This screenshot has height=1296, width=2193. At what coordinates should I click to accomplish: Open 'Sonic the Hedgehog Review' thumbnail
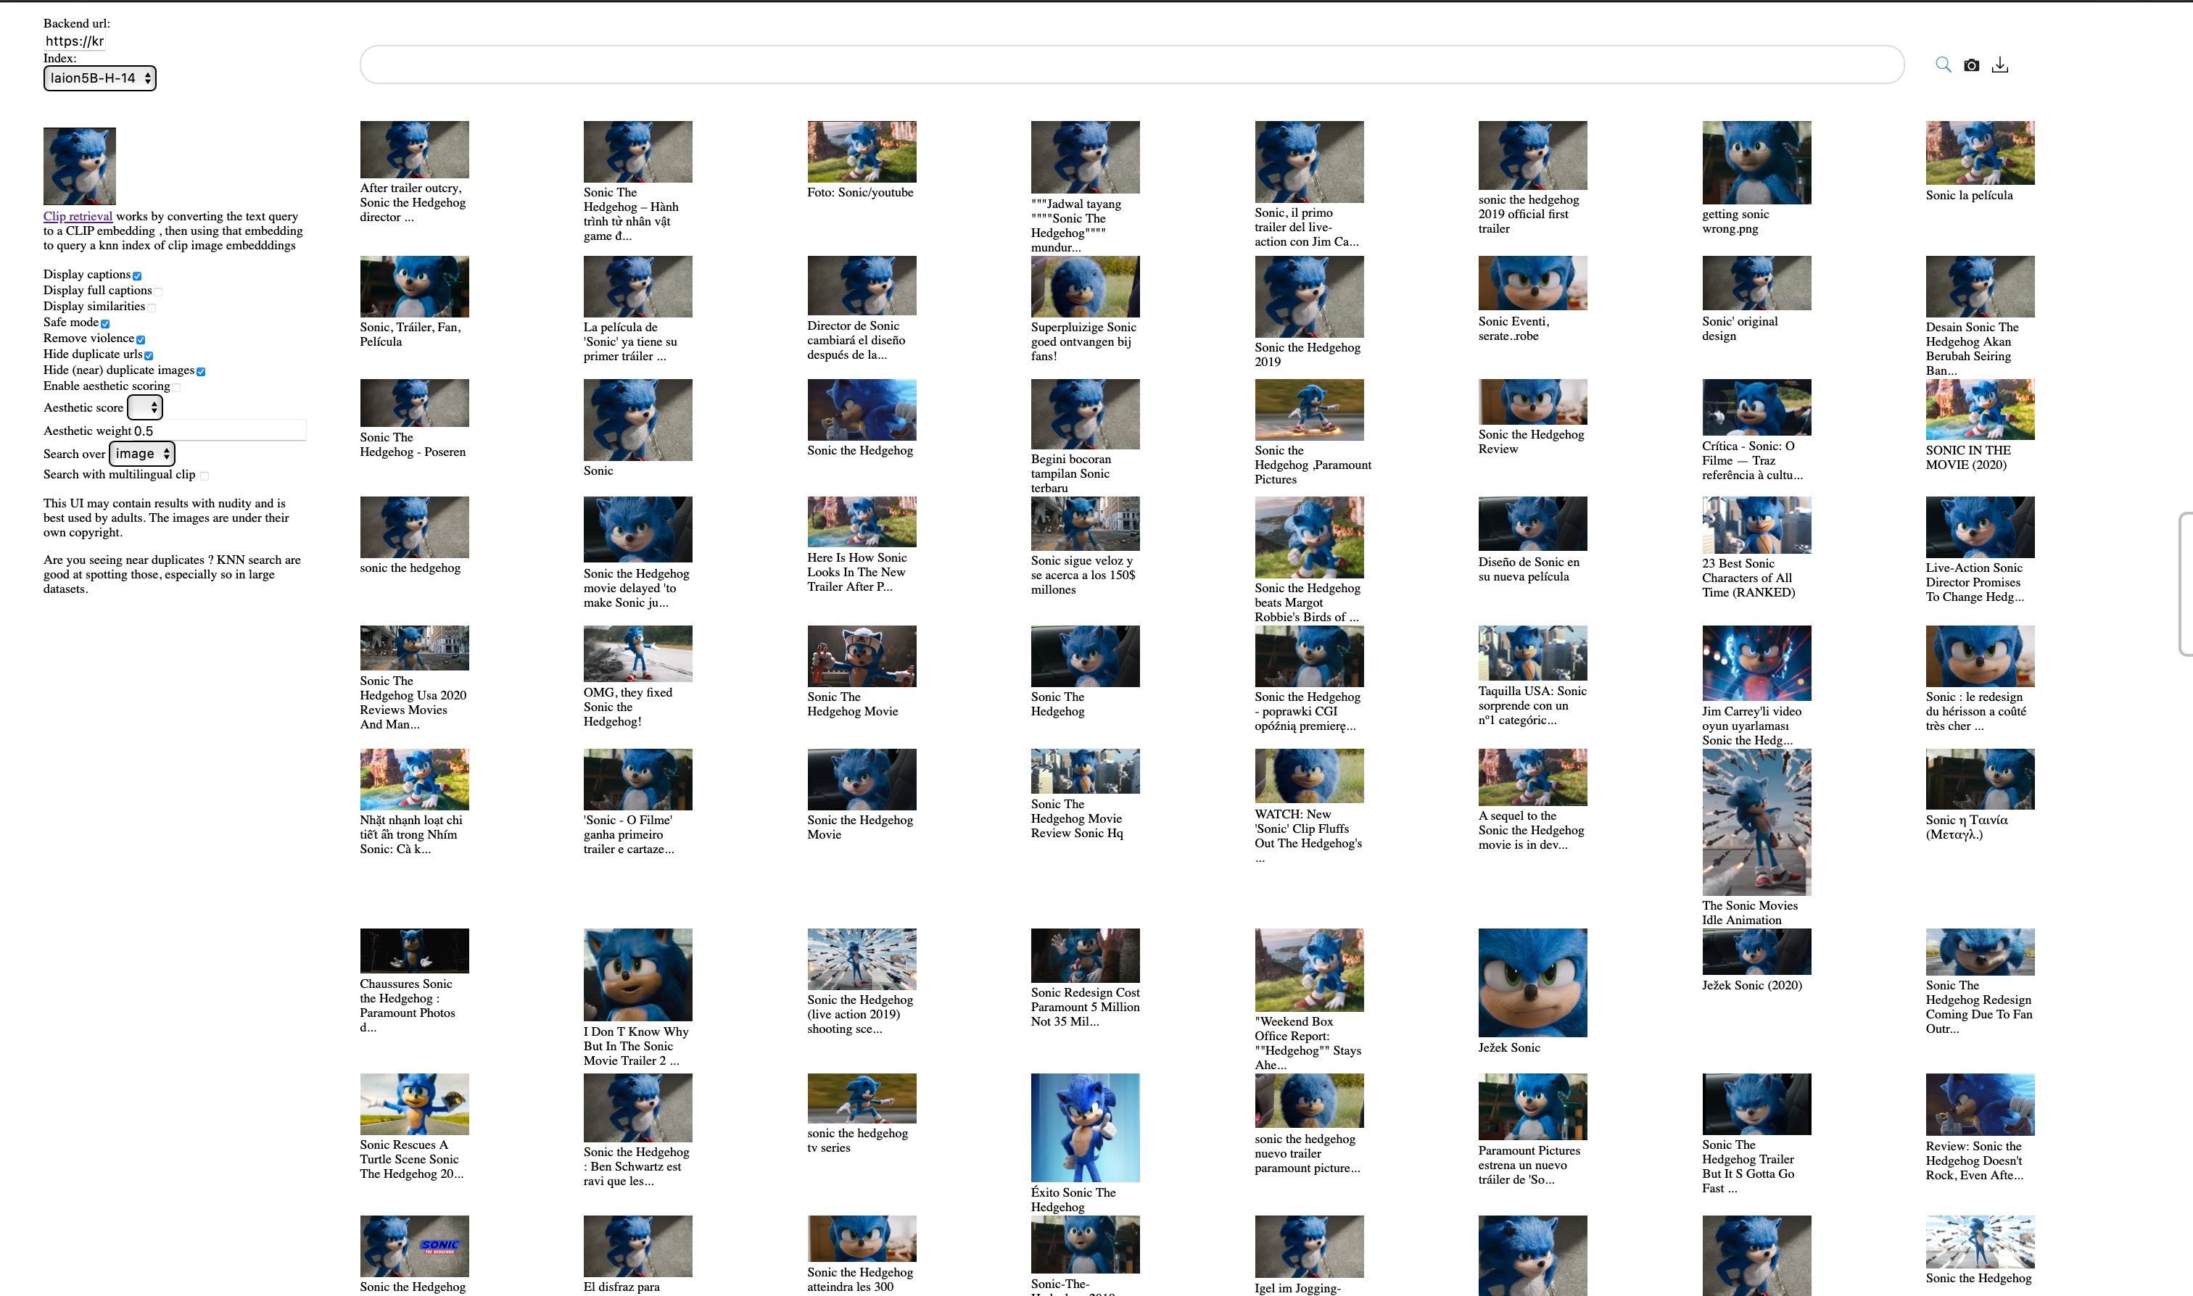pos(1532,402)
